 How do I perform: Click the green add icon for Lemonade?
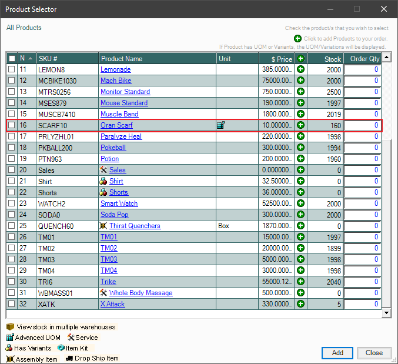click(x=300, y=69)
